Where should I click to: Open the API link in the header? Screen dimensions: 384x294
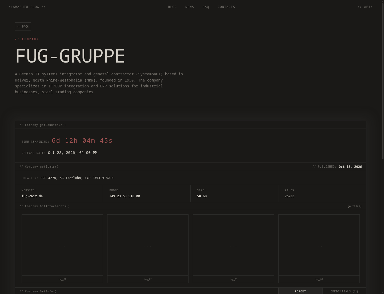pos(365,7)
